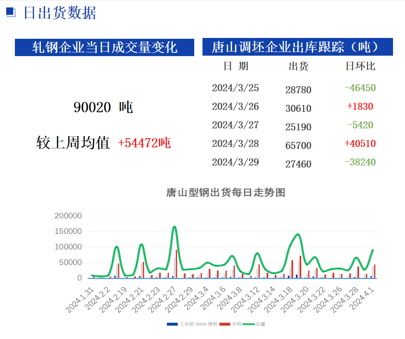Click the chart title 唐山型钢出货每日走势图
Viewport: 405px width, 339px height.
pyautogui.click(x=226, y=192)
